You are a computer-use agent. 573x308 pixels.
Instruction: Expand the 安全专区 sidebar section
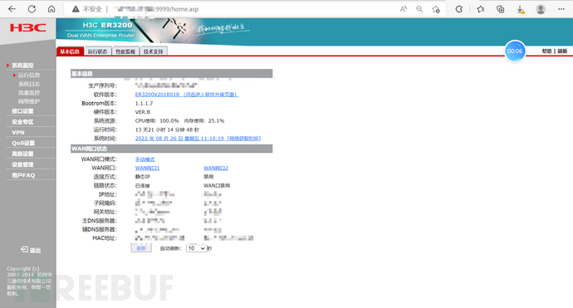[22, 122]
